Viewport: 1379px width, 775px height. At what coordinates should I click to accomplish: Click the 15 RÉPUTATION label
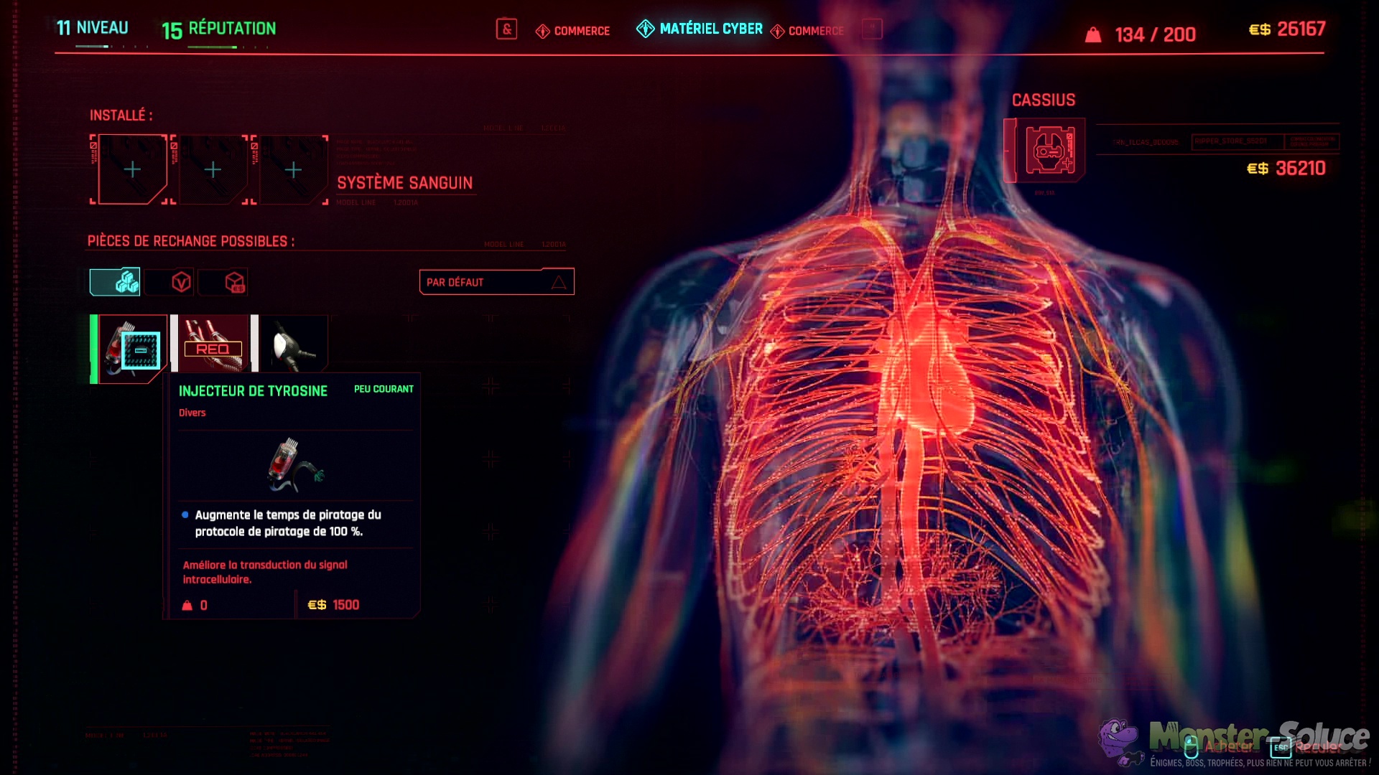219,29
